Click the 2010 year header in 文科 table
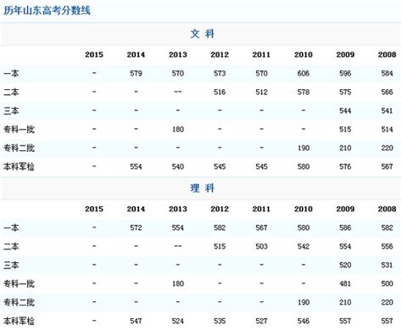This screenshot has height=331, width=402. click(x=304, y=54)
